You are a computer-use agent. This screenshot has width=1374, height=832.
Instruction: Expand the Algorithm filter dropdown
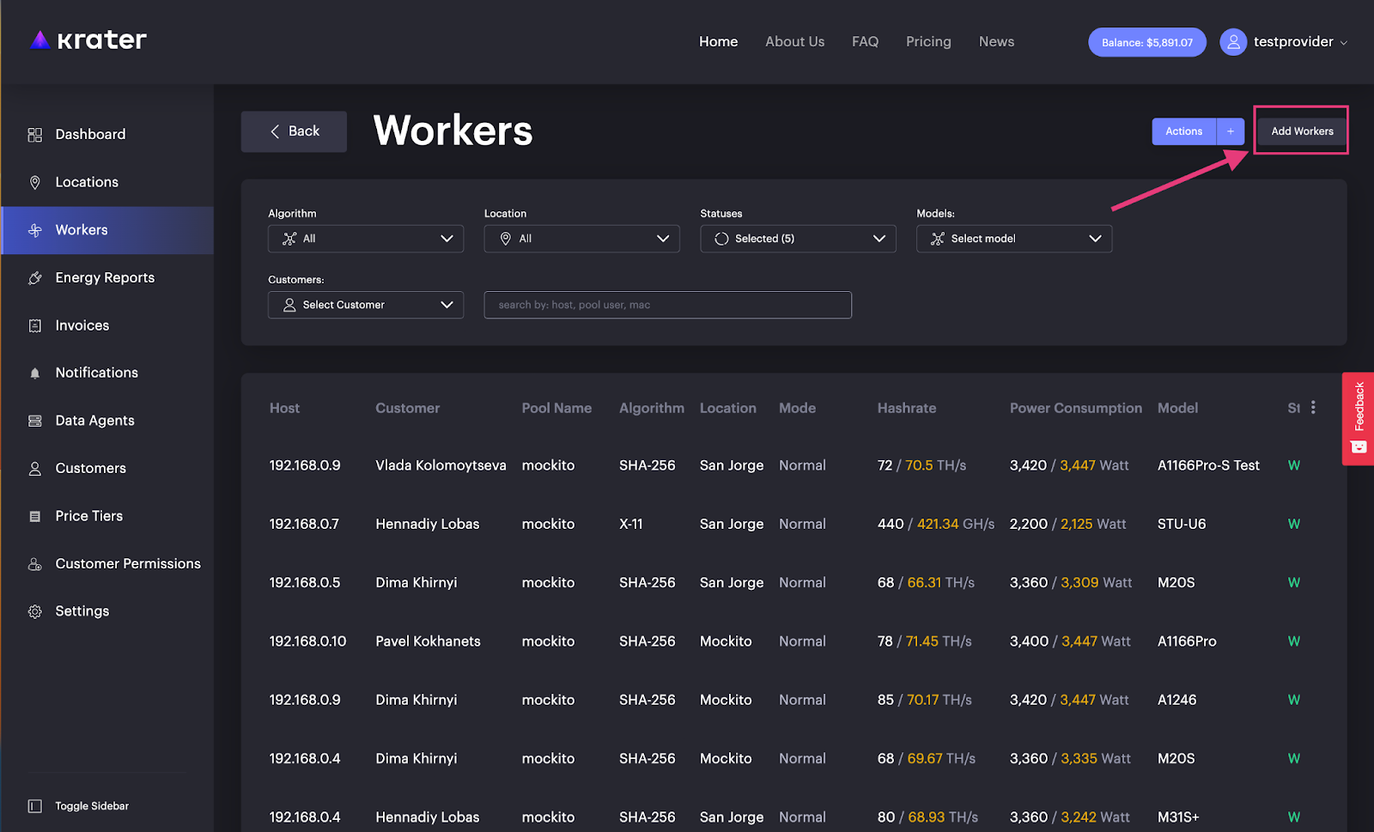366,239
